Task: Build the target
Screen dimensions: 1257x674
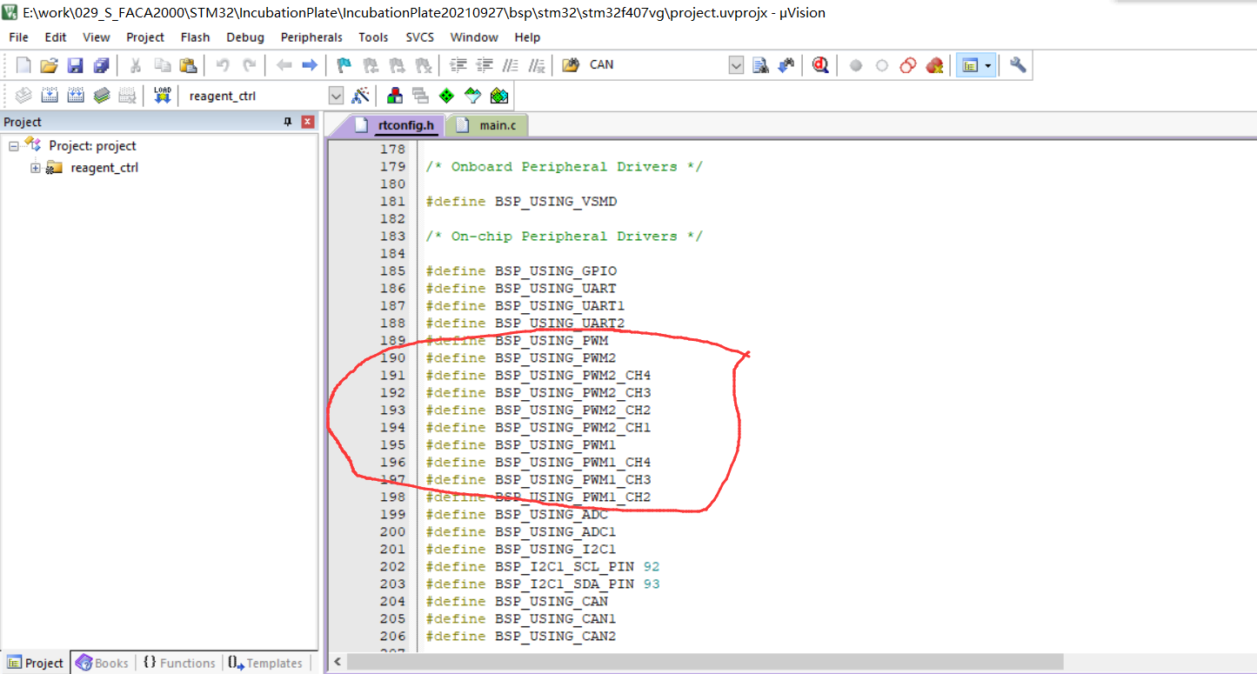Action: pyautogui.click(x=50, y=96)
